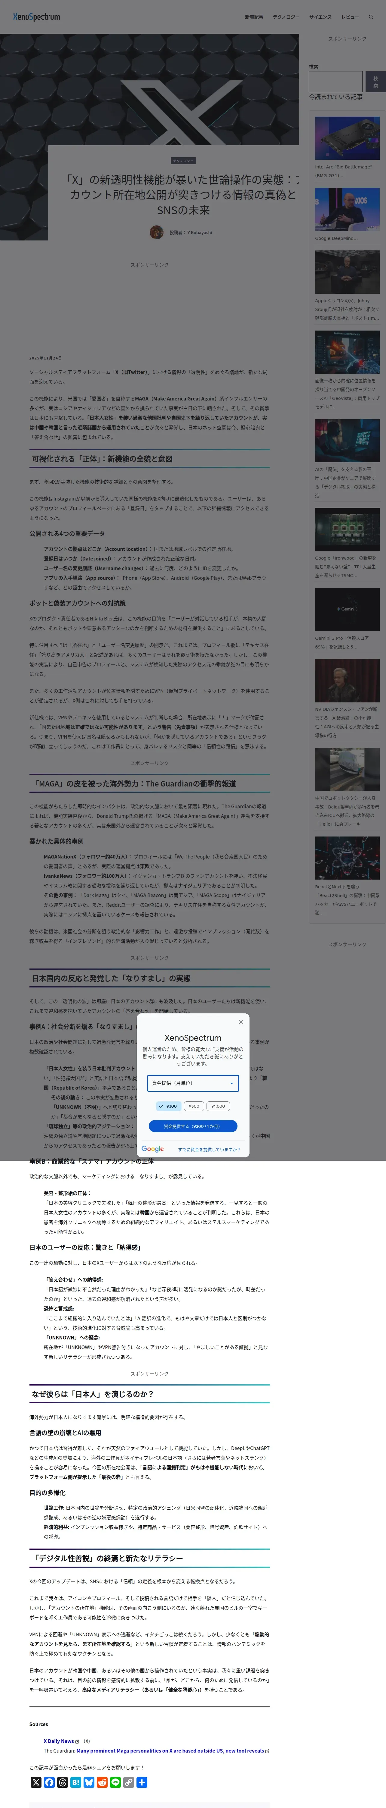The height and width of the screenshot is (1808, 386).
Task: Open the Apple silicon Johny Srouji article thumbnail
Action: (347, 272)
